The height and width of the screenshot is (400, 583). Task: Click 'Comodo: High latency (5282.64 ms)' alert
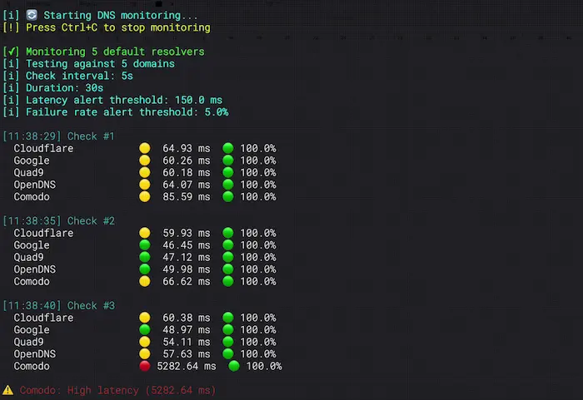pyautogui.click(x=117, y=390)
